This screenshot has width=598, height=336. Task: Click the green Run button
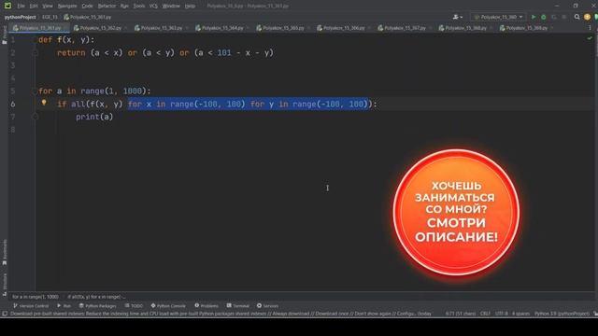[534, 17]
